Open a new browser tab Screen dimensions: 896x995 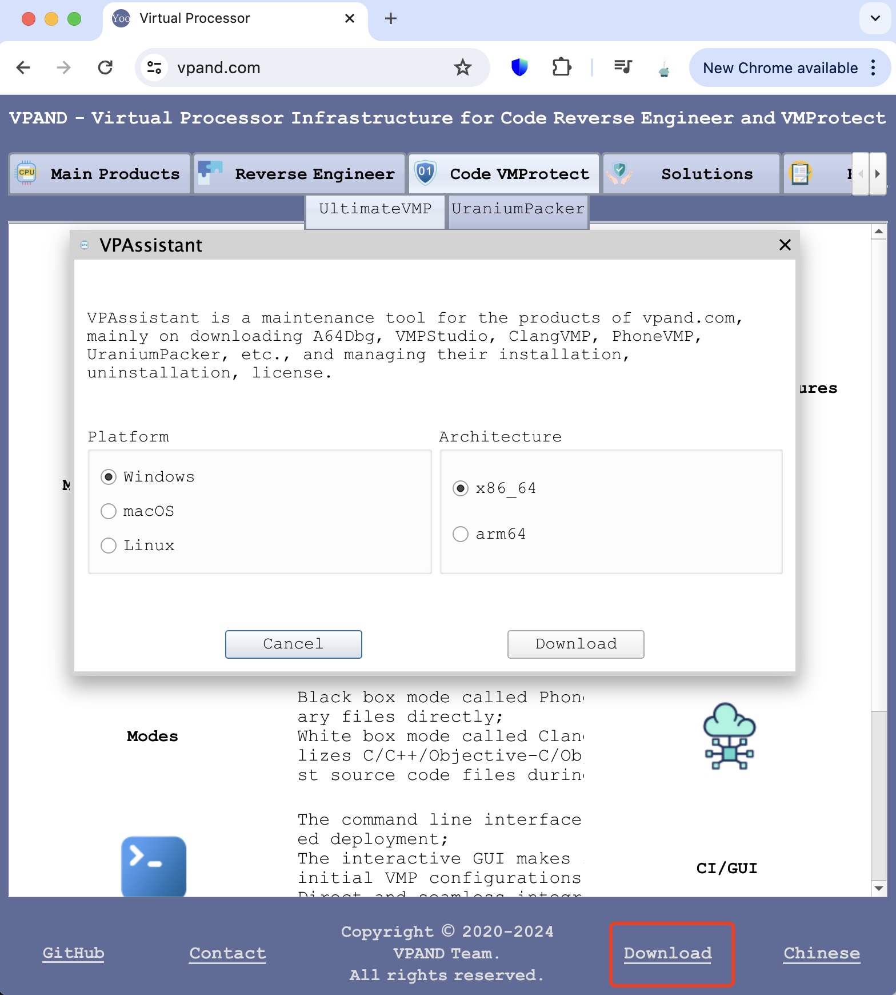pyautogui.click(x=391, y=18)
